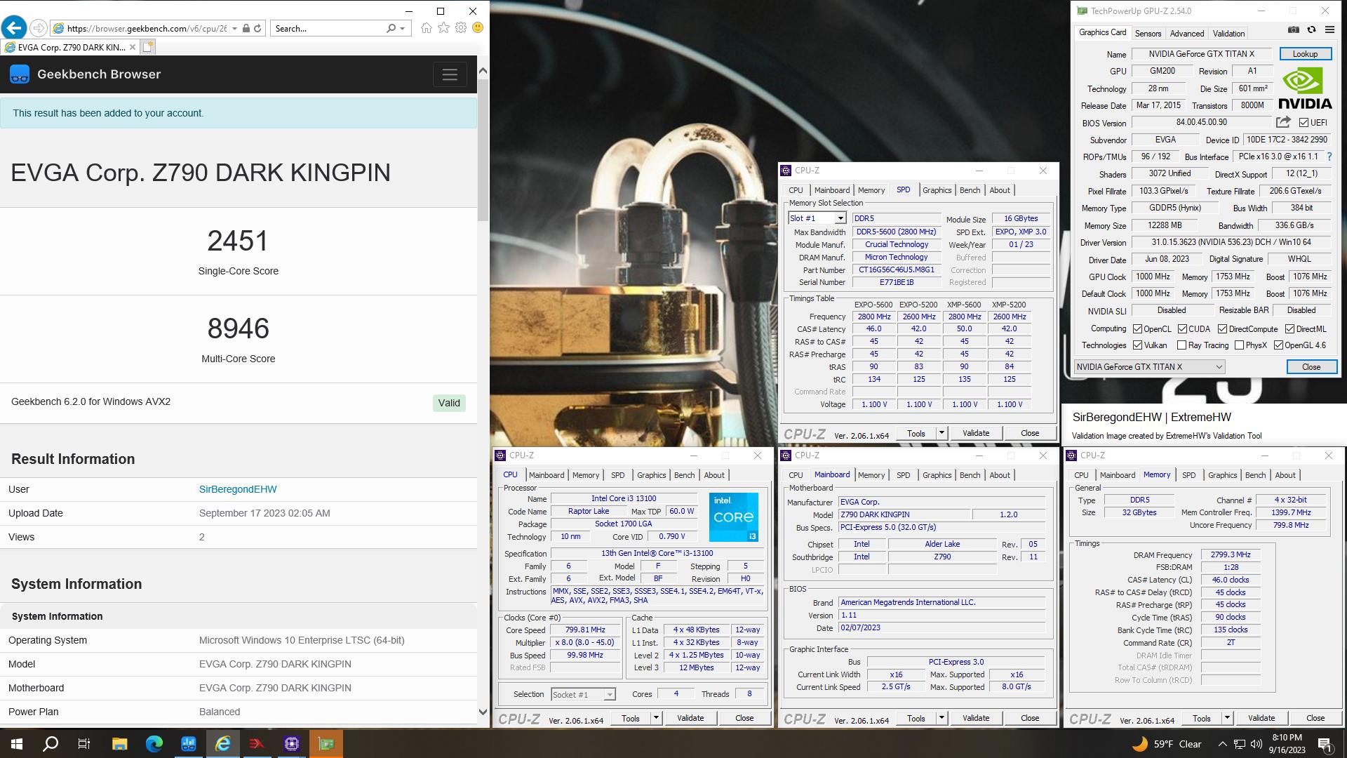Open the Geekbench Browser hamburger menu
The image size is (1347, 758).
pyautogui.click(x=450, y=74)
